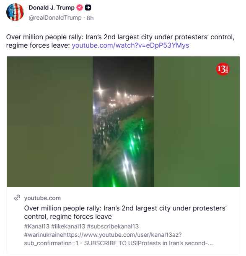Click the post body text above the thumbnail
246x256 pixels.
pos(120,41)
